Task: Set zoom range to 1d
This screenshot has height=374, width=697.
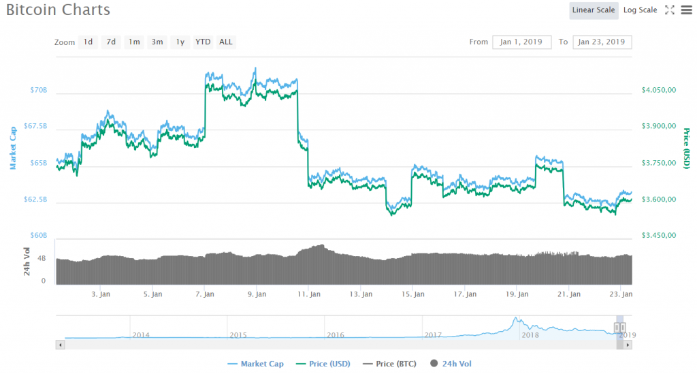Action: tap(88, 42)
